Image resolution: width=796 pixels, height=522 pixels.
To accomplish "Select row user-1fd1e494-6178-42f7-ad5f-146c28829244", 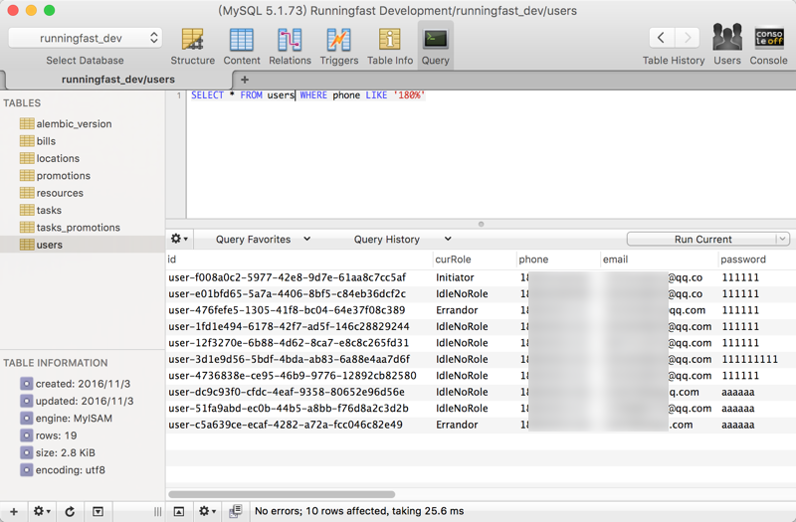I will (x=481, y=326).
